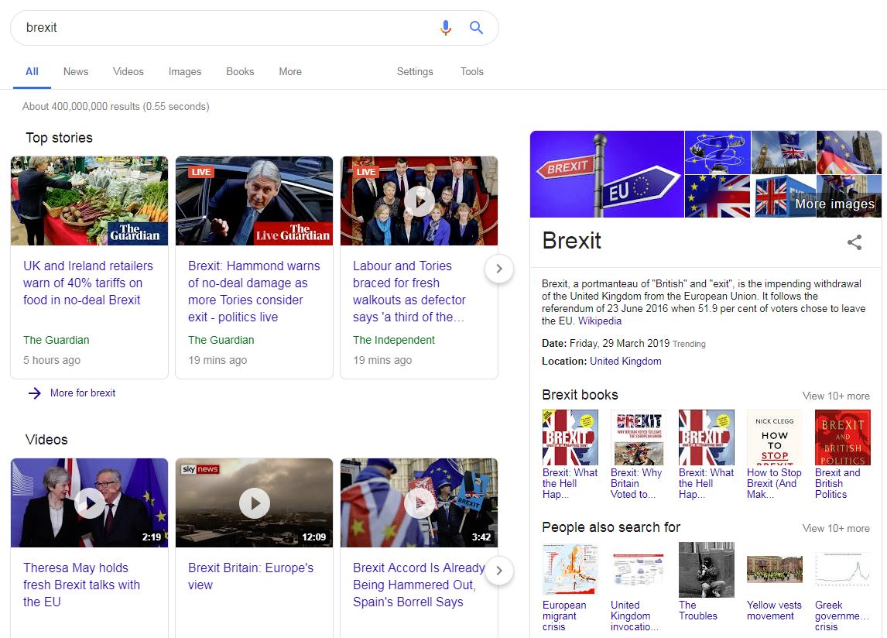Click View 10+ more for People also search
The image size is (887, 638).
835,528
